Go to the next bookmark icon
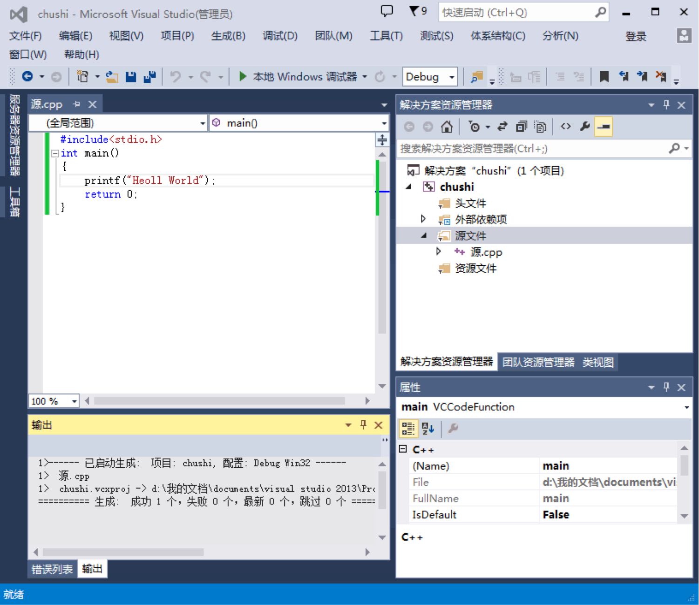 (642, 76)
